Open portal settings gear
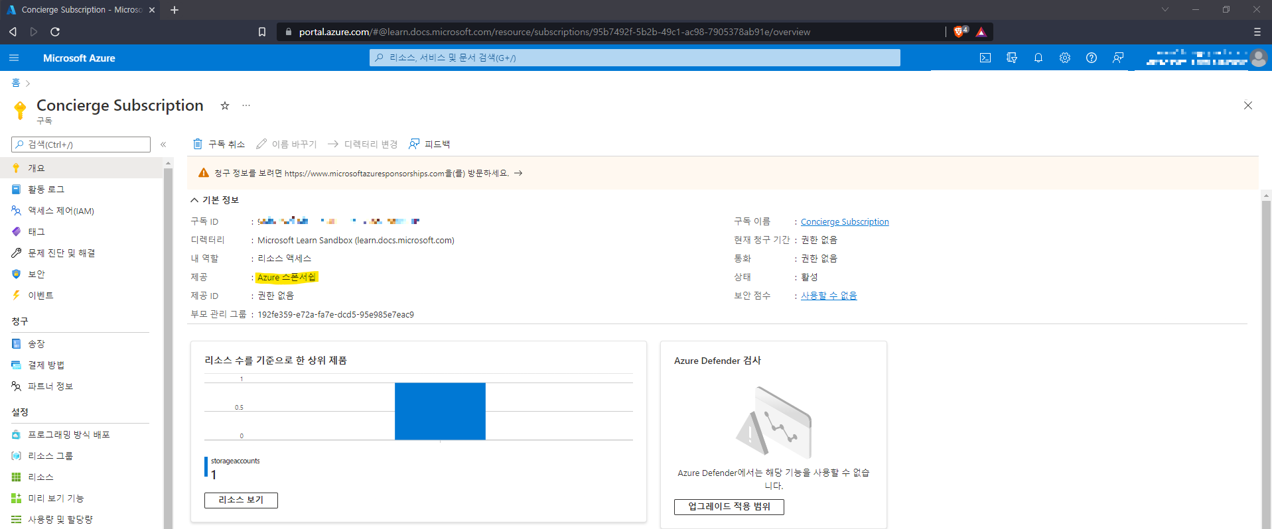This screenshot has width=1272, height=529. pos(1065,58)
